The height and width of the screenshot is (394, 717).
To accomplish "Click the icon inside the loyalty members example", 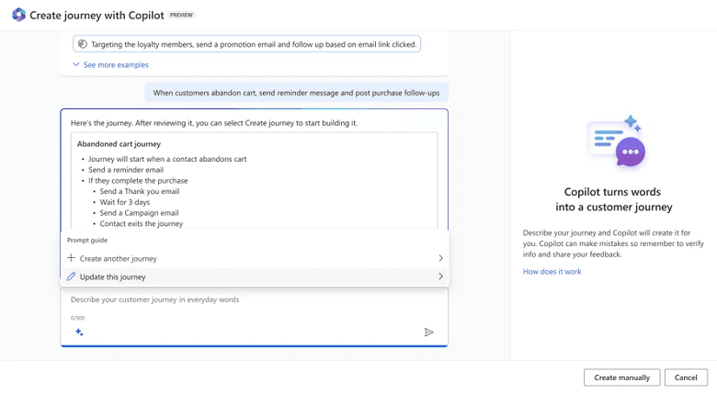I will [83, 44].
